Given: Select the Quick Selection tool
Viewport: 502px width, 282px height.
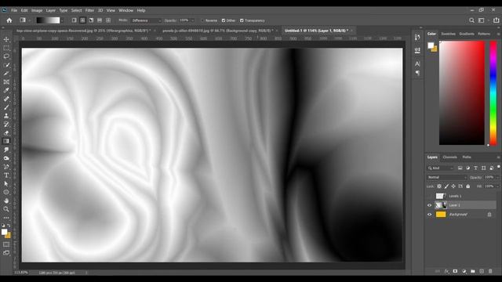Looking at the screenshot, I should [x=6, y=65].
